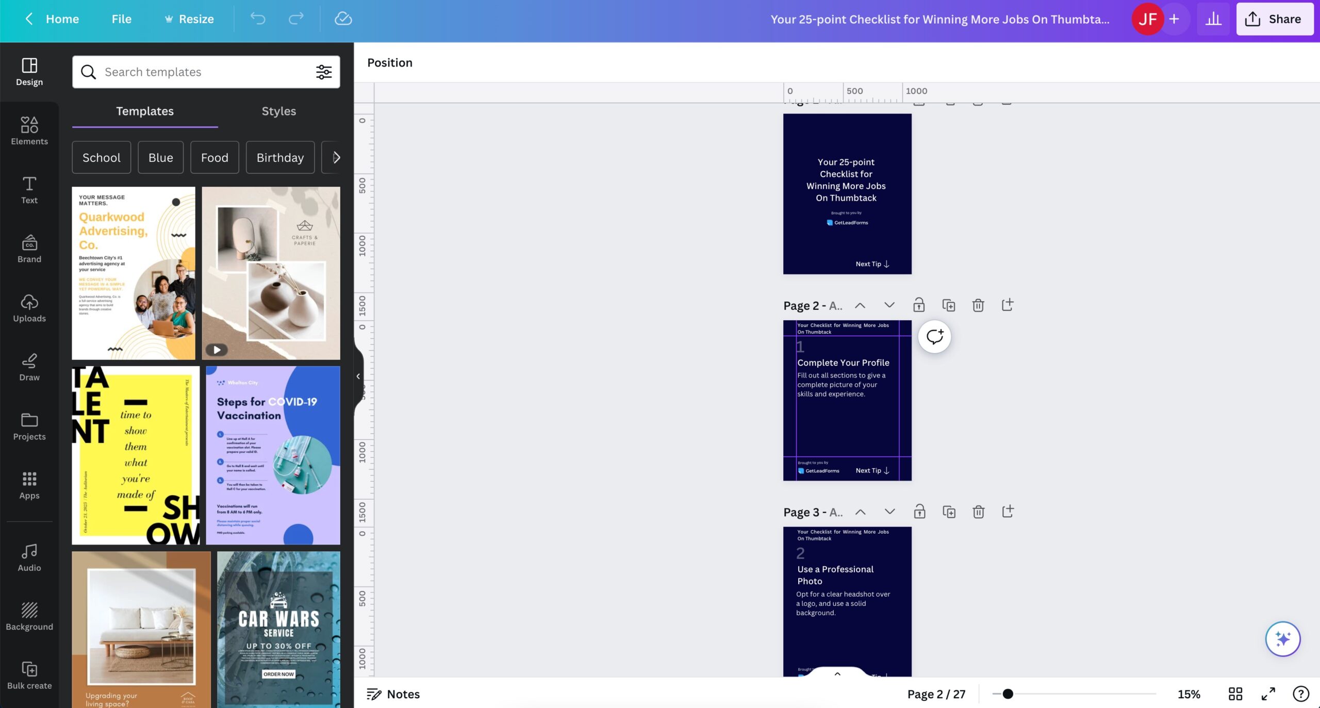1320x708 pixels.
Task: Click the lock icon on Page 2
Action: click(x=918, y=305)
